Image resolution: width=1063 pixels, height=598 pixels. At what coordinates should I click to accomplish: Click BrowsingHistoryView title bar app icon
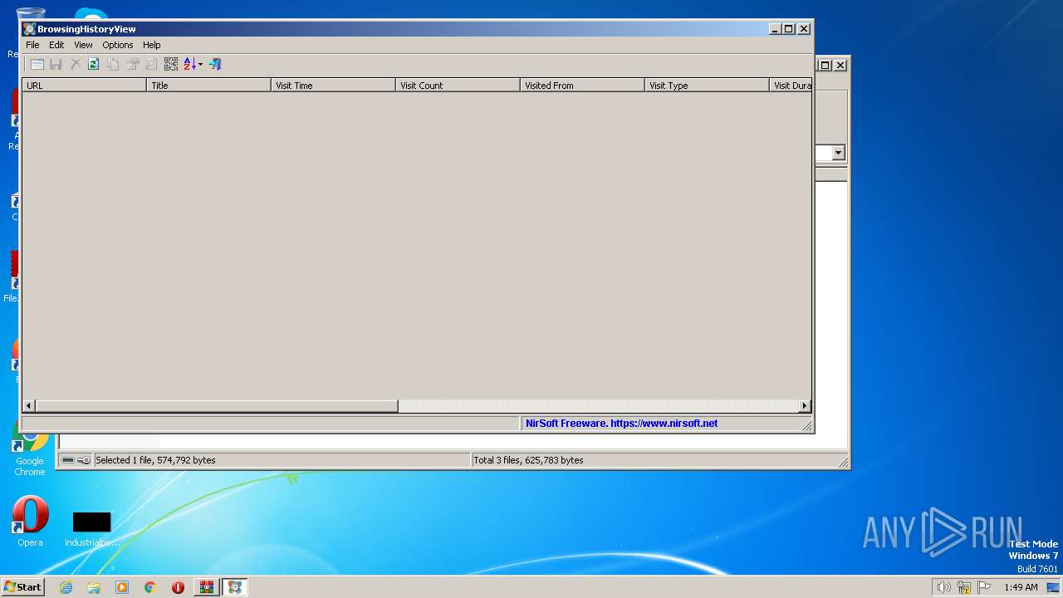(x=29, y=28)
